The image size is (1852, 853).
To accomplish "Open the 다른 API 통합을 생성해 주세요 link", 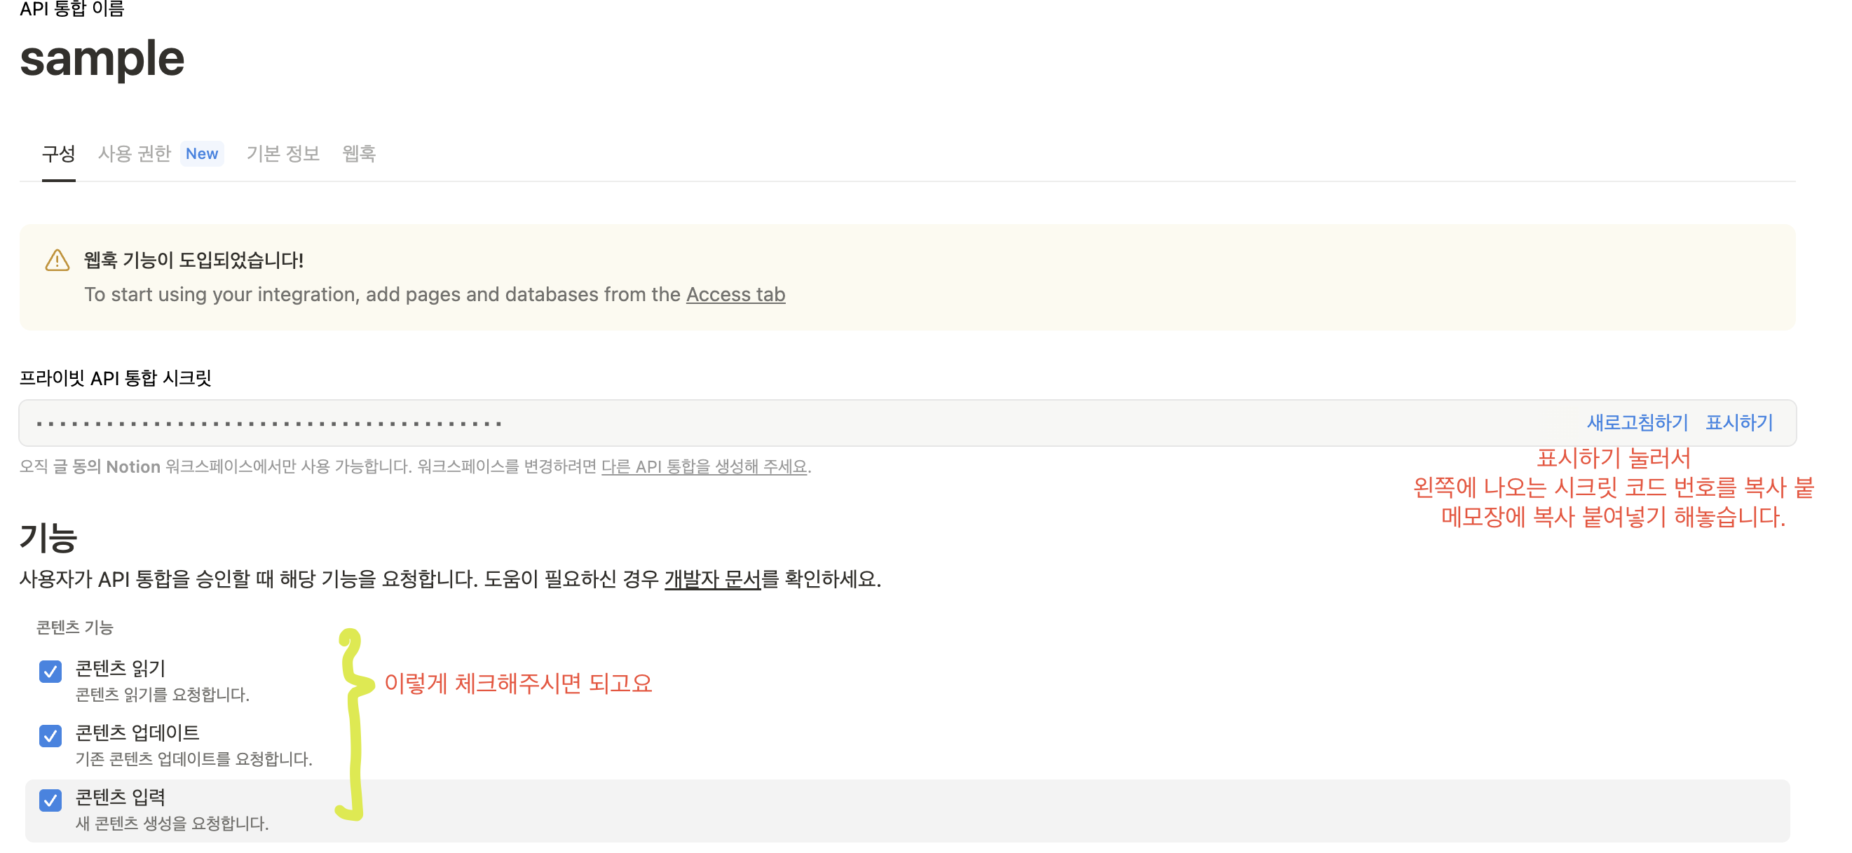I will [704, 466].
